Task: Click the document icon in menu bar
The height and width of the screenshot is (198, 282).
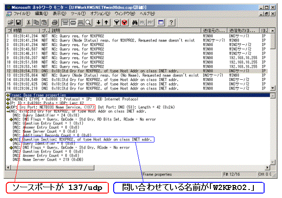Action: pos(9,14)
